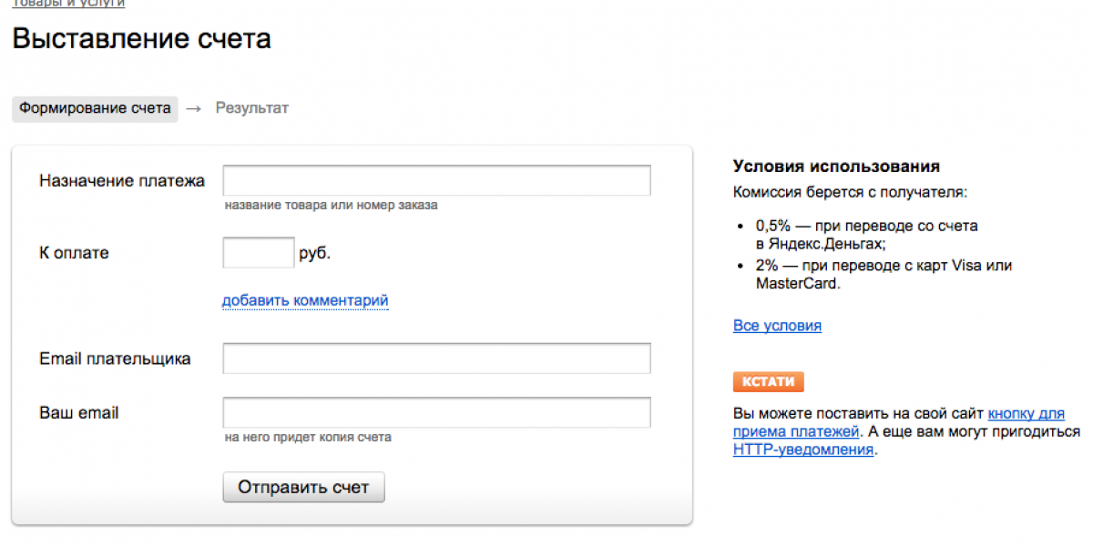Screen dimensions: 1093x546
Task: Click the Условия использования heading
Action: pyautogui.click(x=836, y=167)
